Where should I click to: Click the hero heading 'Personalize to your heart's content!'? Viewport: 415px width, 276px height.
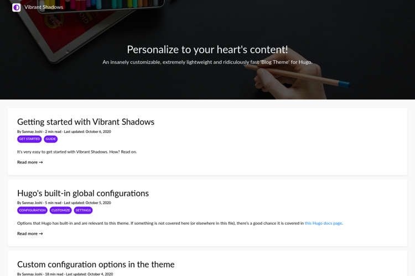[x=207, y=49]
